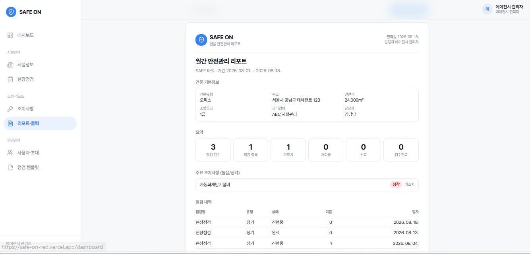
Task: Click the SAFE ON shield logo in sidebar
Action: [x=11, y=12]
